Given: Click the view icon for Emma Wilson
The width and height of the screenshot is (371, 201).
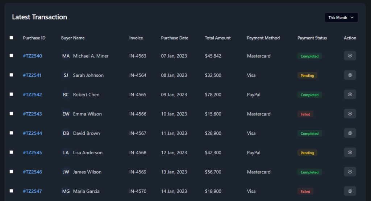Looking at the screenshot, I should tap(350, 114).
